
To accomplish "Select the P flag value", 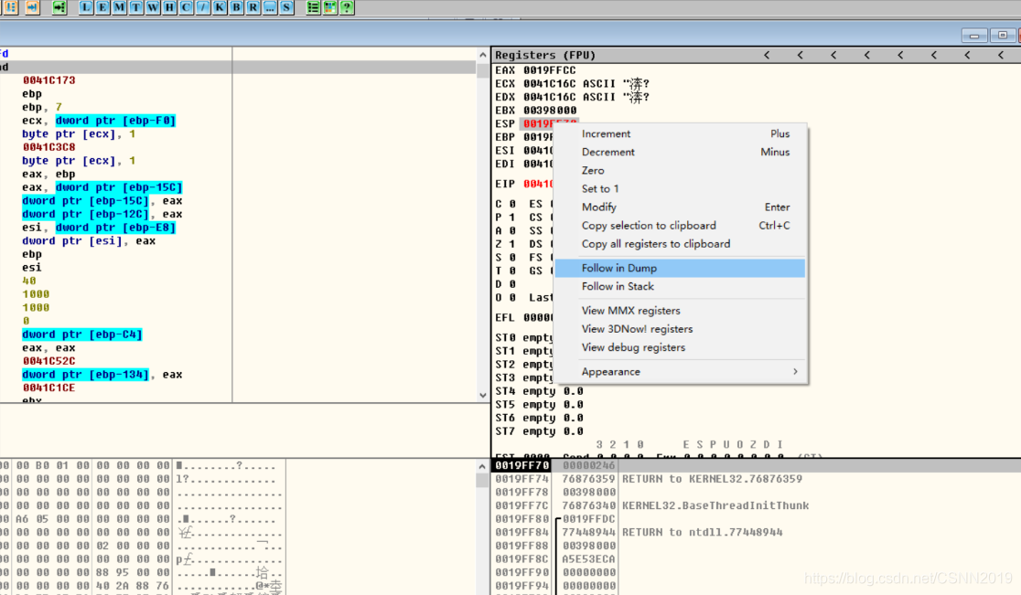I will [x=512, y=218].
